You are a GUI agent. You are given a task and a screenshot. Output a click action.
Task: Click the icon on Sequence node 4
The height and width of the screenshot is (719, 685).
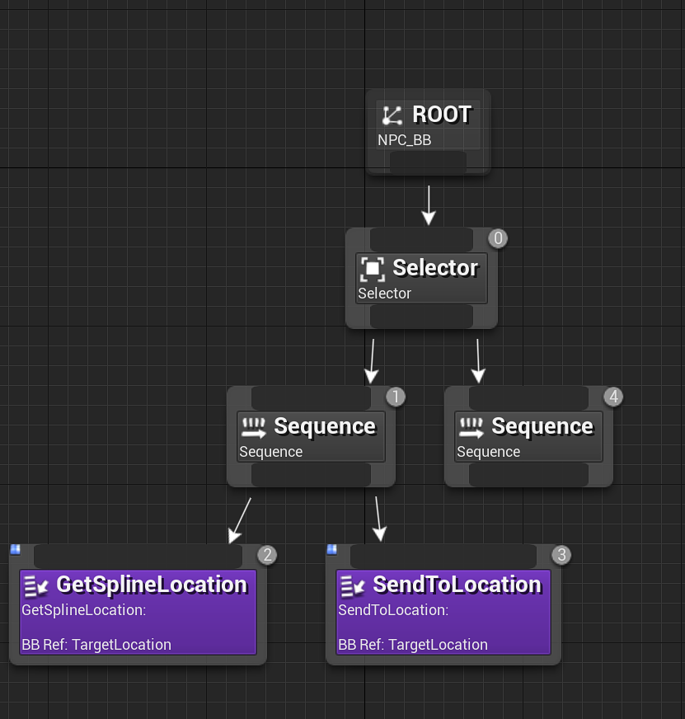471,427
